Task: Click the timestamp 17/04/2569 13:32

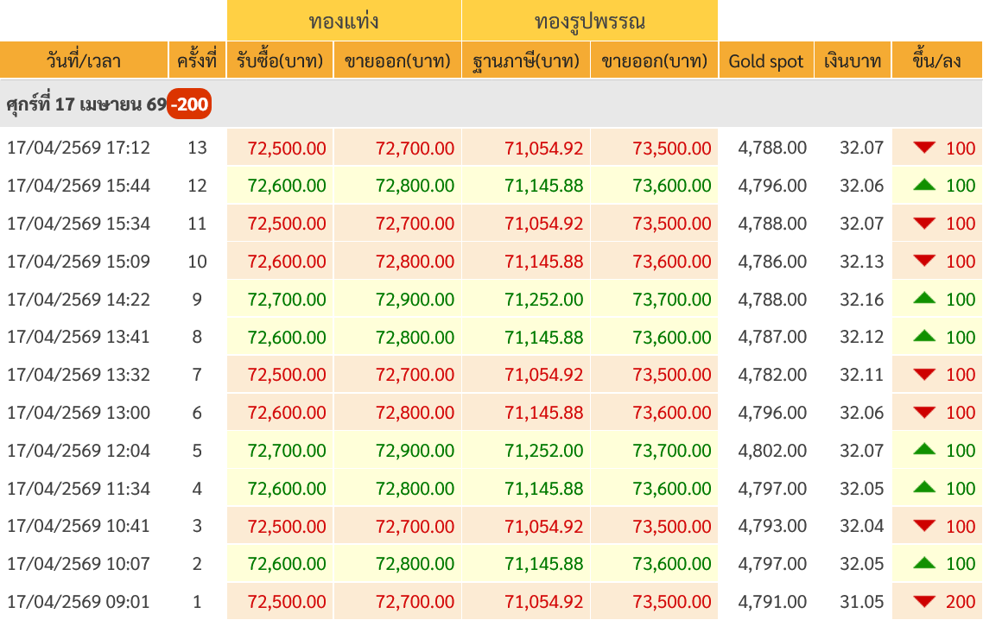Action: pyautogui.click(x=79, y=375)
